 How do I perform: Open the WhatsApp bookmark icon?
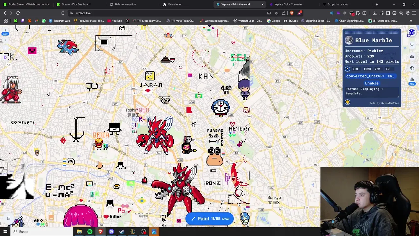pos(44,21)
